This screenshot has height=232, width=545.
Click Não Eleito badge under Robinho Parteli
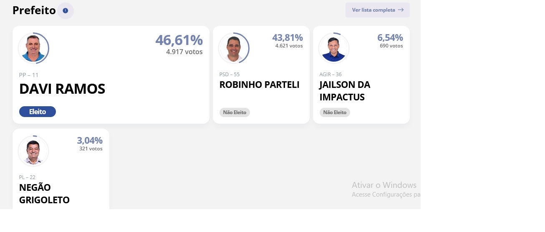[x=235, y=112]
